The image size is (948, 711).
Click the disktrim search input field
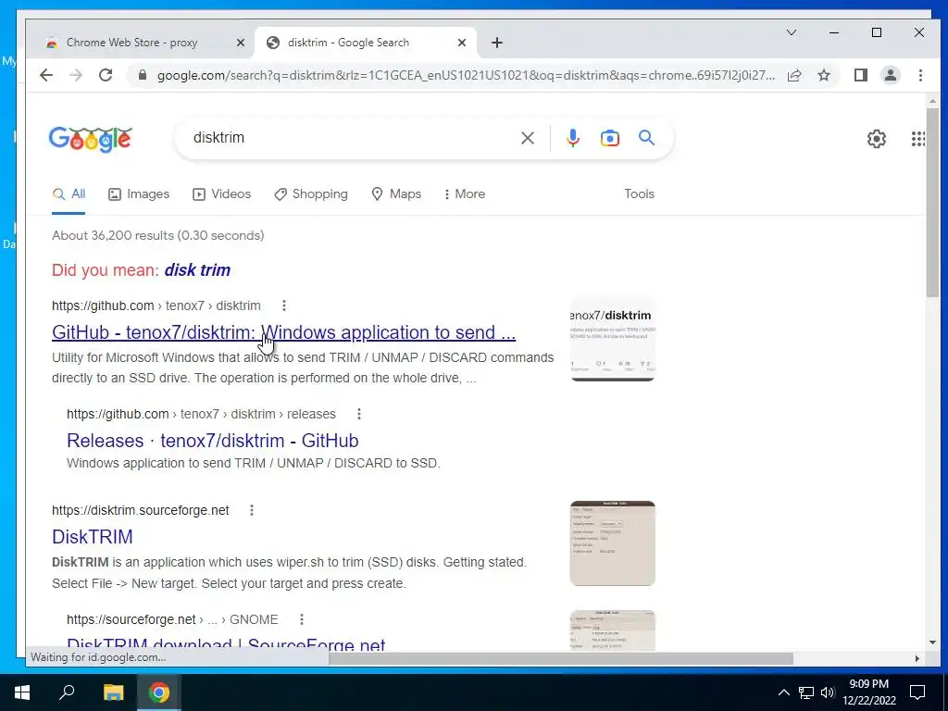tap(351, 138)
